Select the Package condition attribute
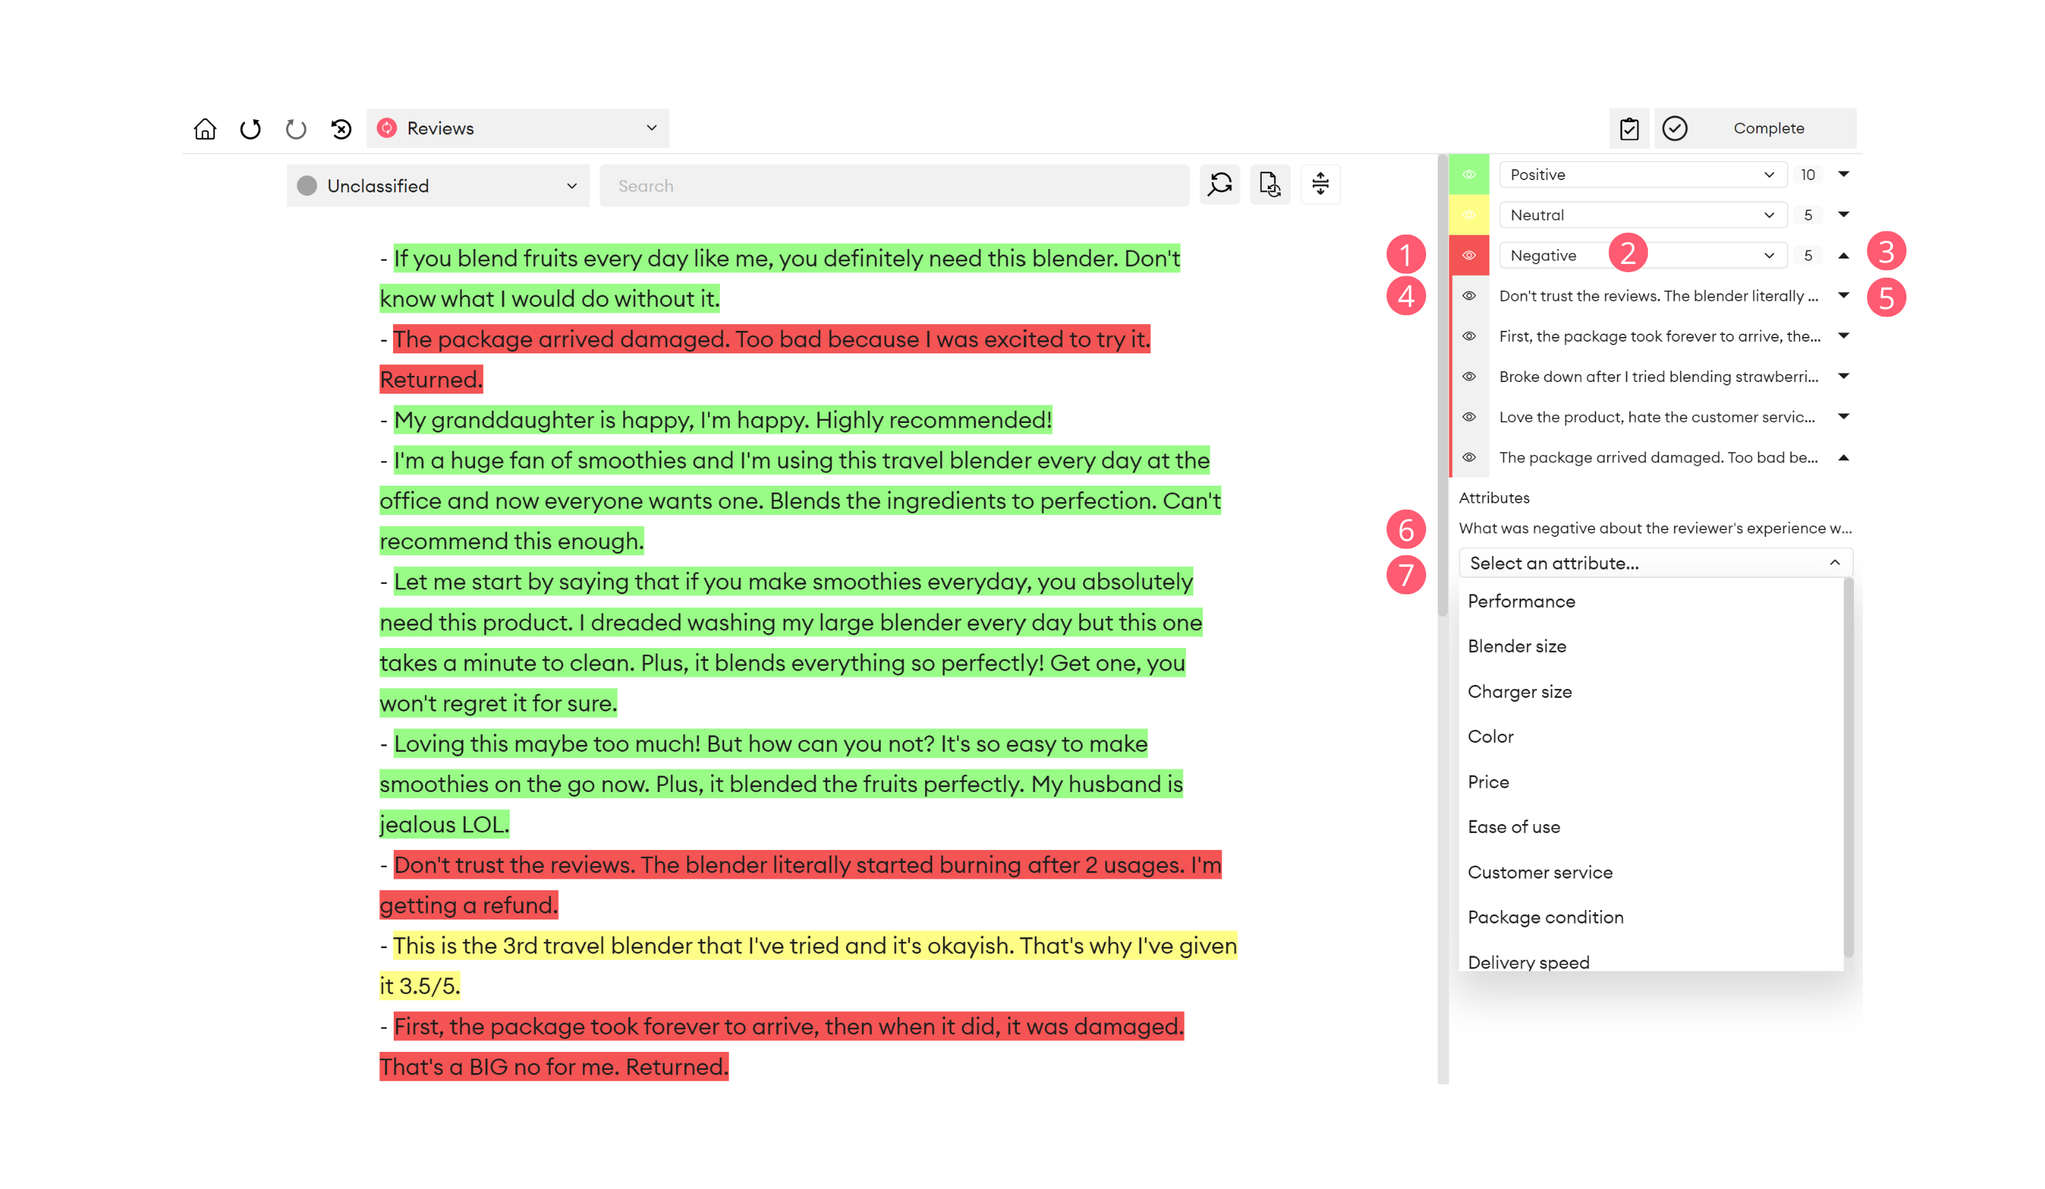Image resolution: width=2045 pixels, height=1189 pixels. click(x=1651, y=918)
